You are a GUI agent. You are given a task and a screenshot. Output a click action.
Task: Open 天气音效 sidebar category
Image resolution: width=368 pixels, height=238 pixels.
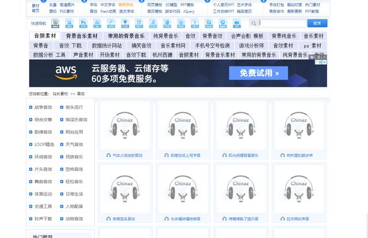coord(74,144)
